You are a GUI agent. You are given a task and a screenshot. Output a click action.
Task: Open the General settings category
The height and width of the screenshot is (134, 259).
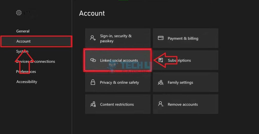point(23,31)
